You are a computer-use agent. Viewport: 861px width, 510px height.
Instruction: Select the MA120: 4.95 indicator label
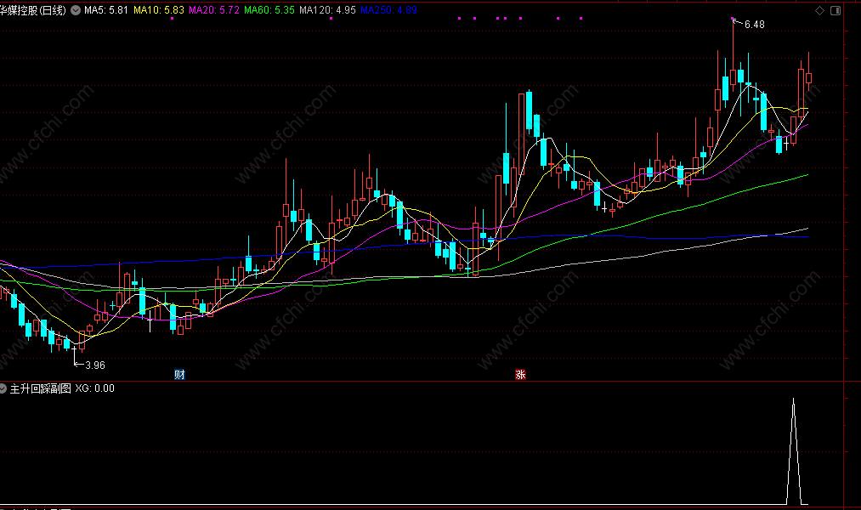pyautogui.click(x=327, y=10)
